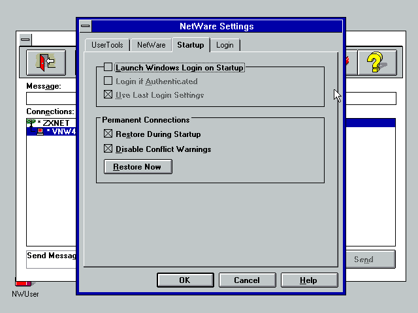Image resolution: width=418 pixels, height=313 pixels.
Task: Select the ZXNET tree icon
Action: coord(31,123)
